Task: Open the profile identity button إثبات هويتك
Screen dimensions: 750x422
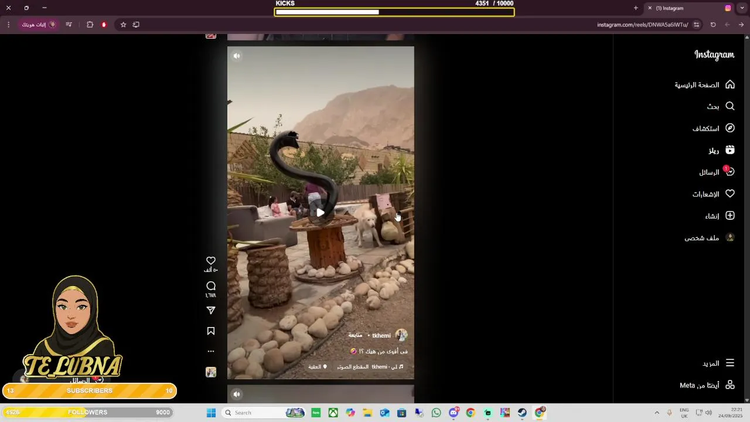Action: pos(39,25)
